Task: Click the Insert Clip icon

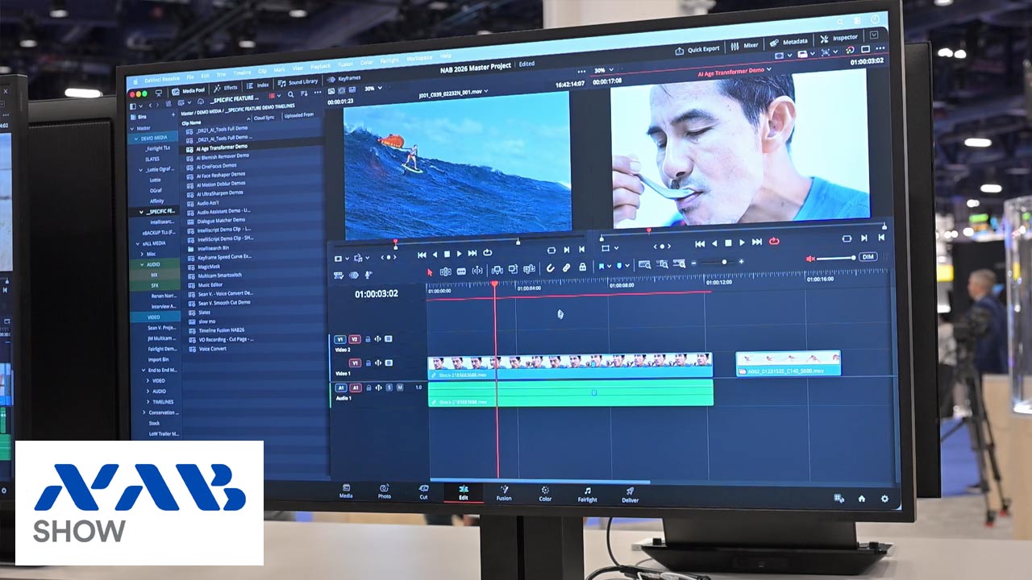Action: point(497,270)
